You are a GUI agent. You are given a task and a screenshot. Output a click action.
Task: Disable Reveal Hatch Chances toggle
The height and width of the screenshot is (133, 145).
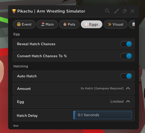pos(126,44)
